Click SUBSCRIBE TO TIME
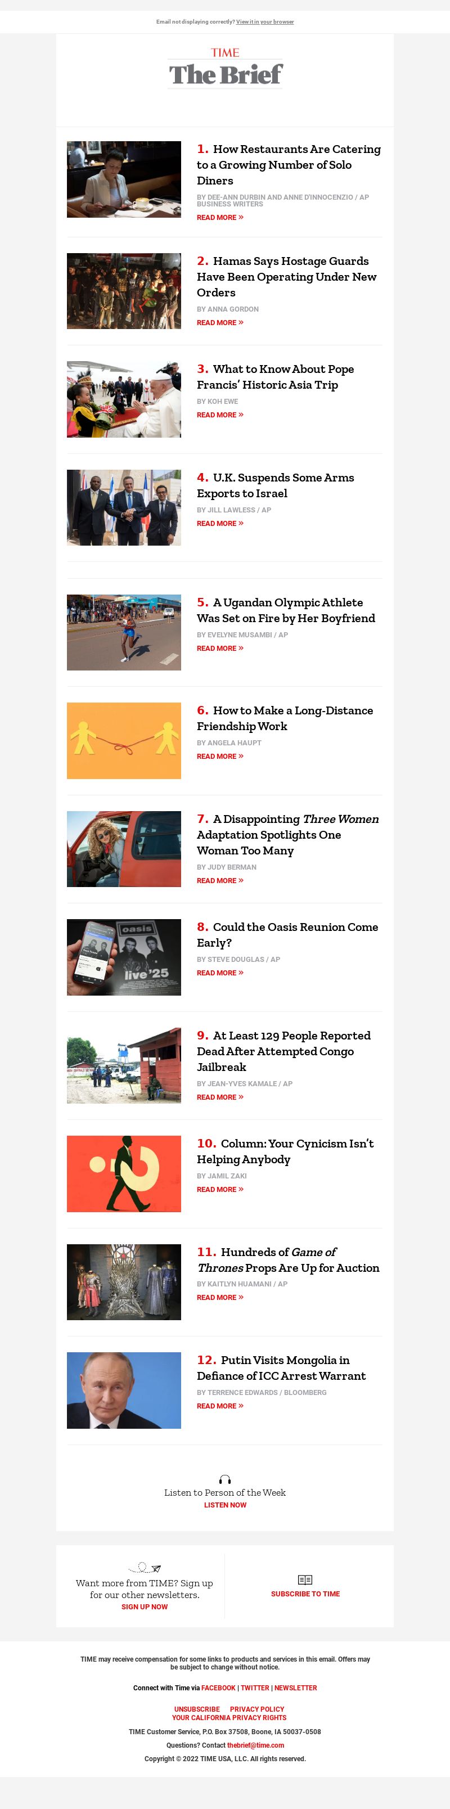This screenshot has height=1809, width=450. pyautogui.click(x=305, y=1594)
